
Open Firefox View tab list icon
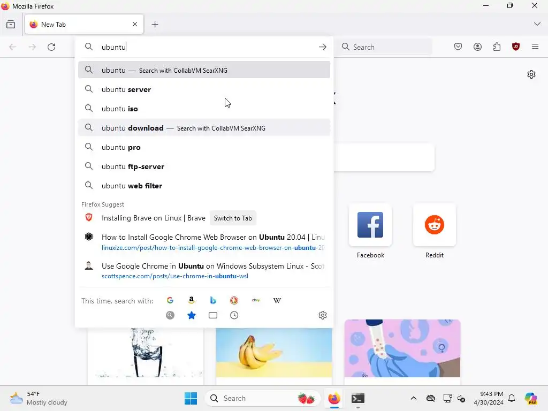coord(11,25)
